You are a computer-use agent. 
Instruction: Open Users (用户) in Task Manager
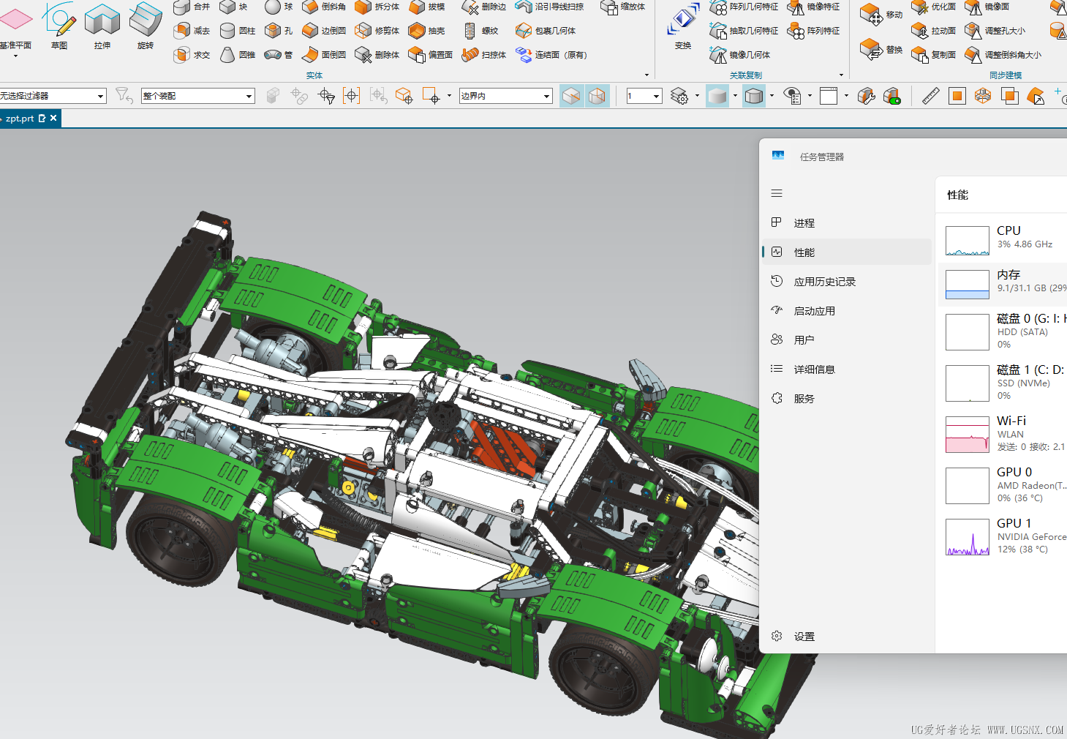click(847, 340)
